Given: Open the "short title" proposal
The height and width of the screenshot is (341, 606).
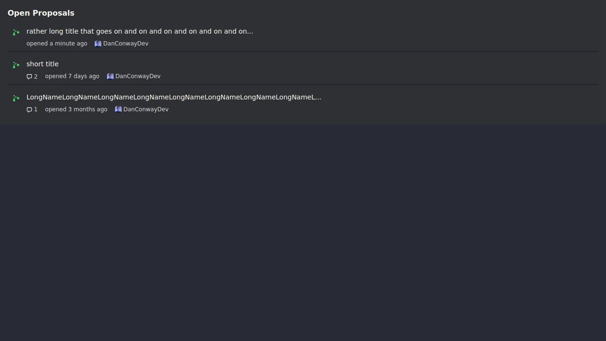Looking at the screenshot, I should click(43, 64).
